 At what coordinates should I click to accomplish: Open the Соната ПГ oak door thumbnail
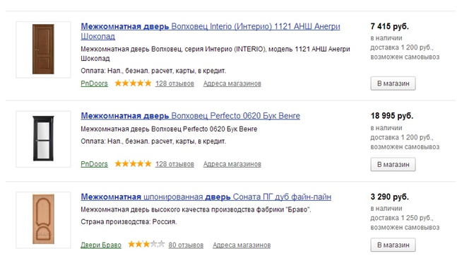[43, 220]
